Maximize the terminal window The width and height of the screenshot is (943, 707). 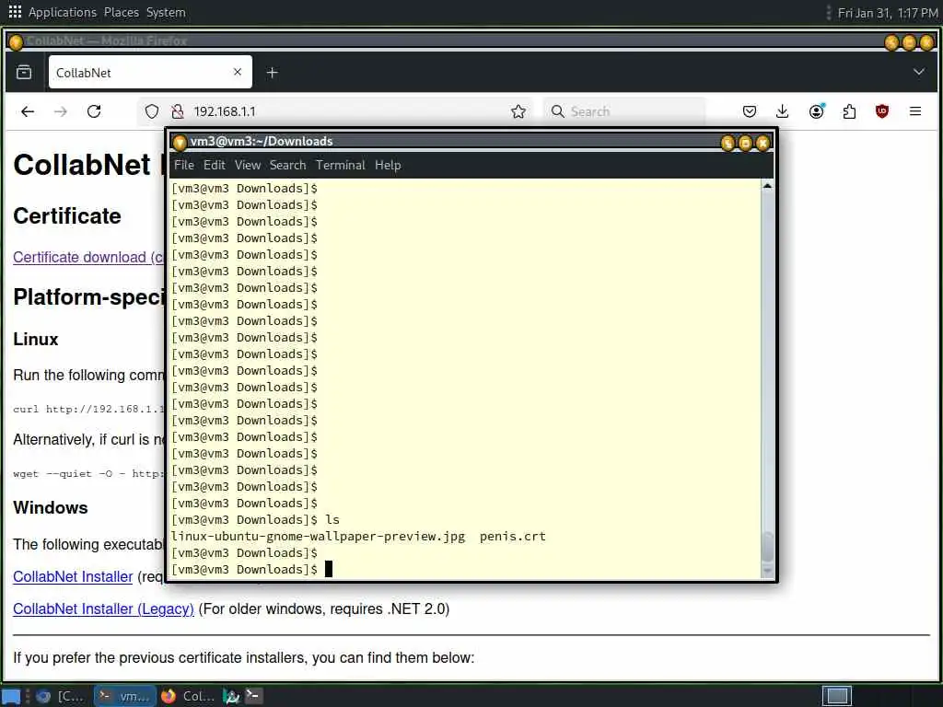click(x=745, y=143)
